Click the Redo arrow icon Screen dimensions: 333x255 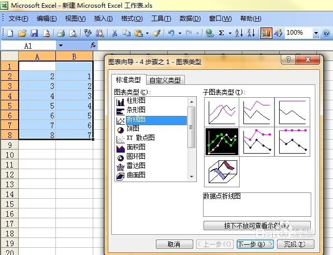coord(189,33)
